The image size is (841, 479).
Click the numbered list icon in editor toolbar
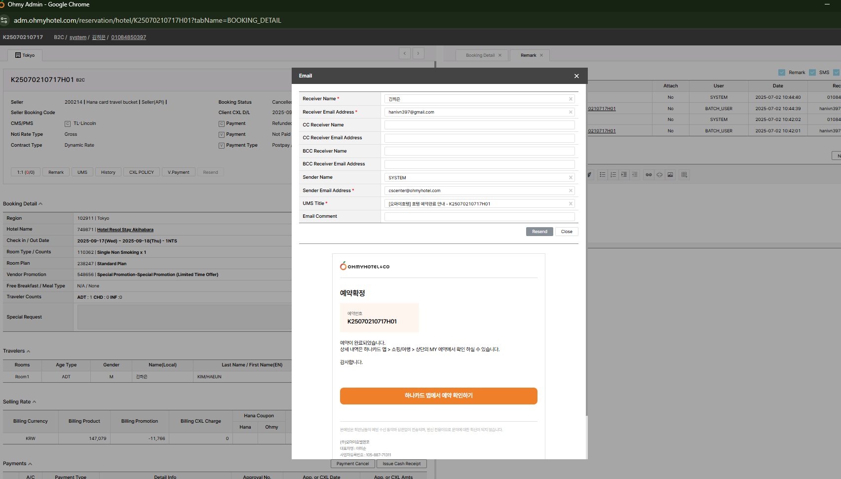613,175
